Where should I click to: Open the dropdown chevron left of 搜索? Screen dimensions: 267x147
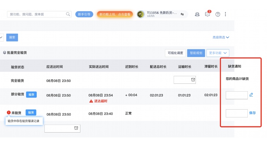coord(1,37)
